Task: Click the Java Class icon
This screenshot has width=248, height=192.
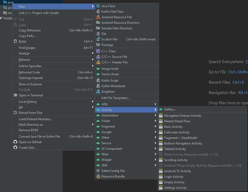Action: tap(98, 6)
